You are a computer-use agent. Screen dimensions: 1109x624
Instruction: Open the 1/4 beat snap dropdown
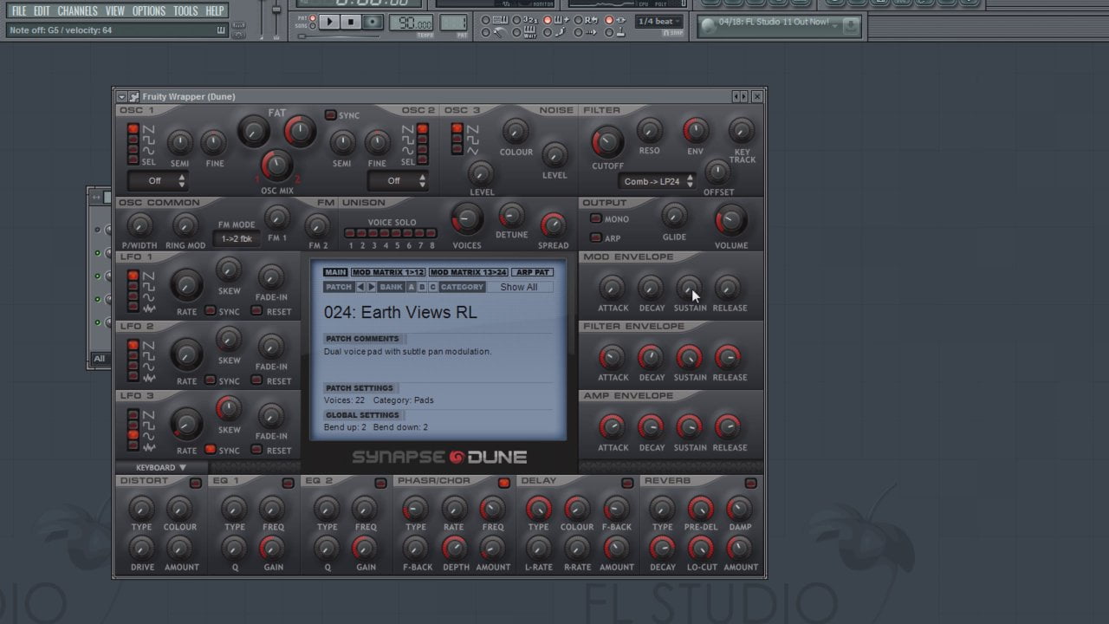coord(657,20)
